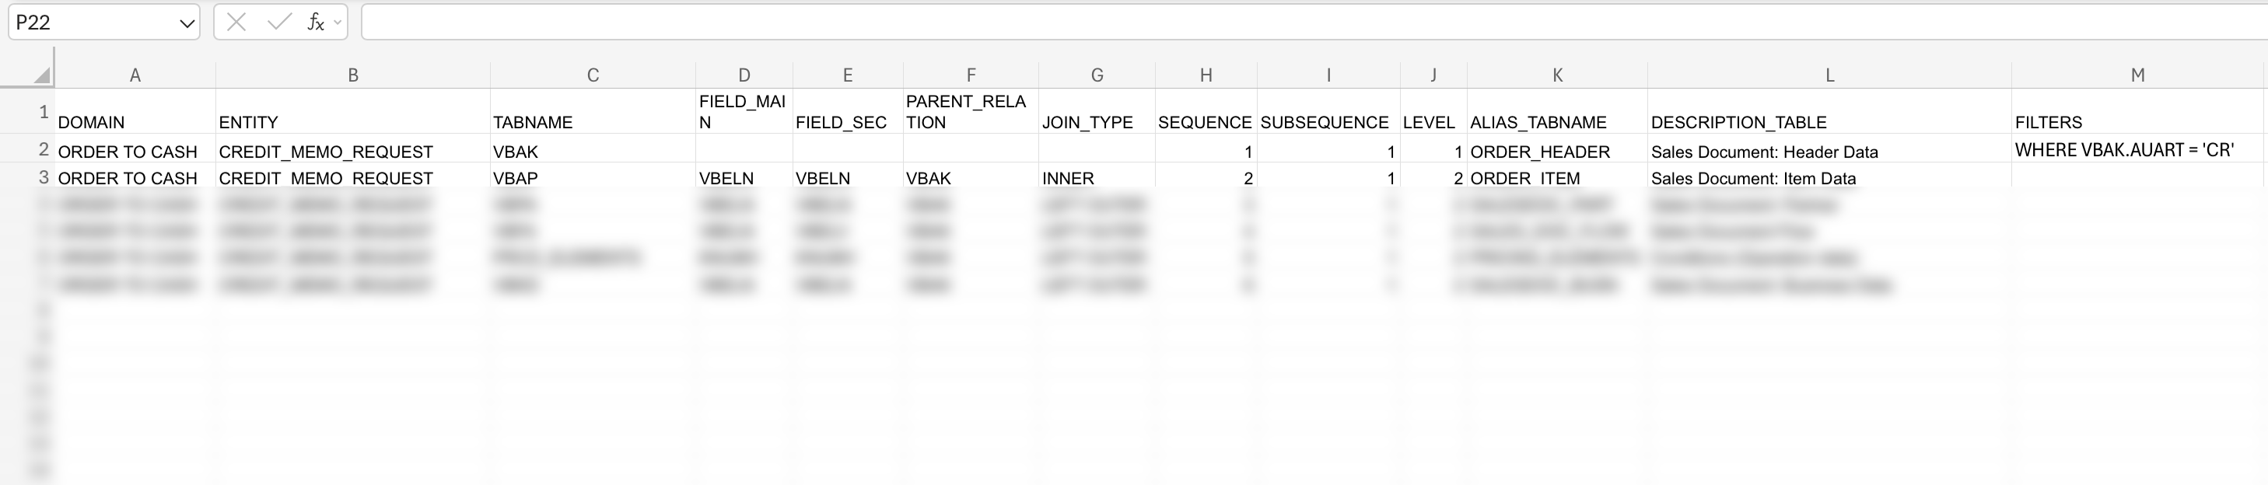Click the DESCRIPTION_TABLE header cell
This screenshot has width=2268, height=485.
click(1829, 121)
